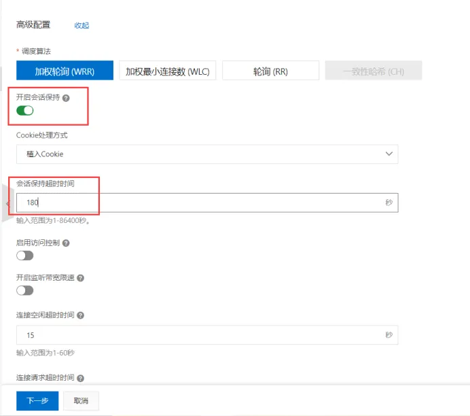Enable the 启用访问控制 access control switch

point(25,256)
